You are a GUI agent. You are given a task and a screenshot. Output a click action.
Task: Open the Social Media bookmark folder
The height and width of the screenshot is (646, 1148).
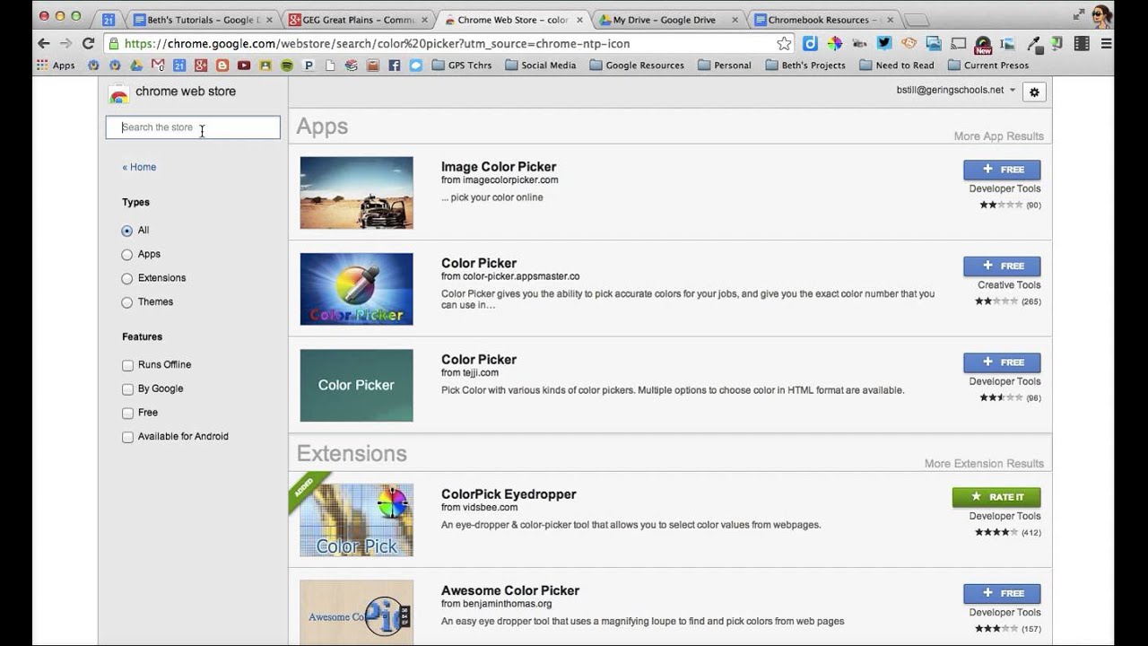541,65
